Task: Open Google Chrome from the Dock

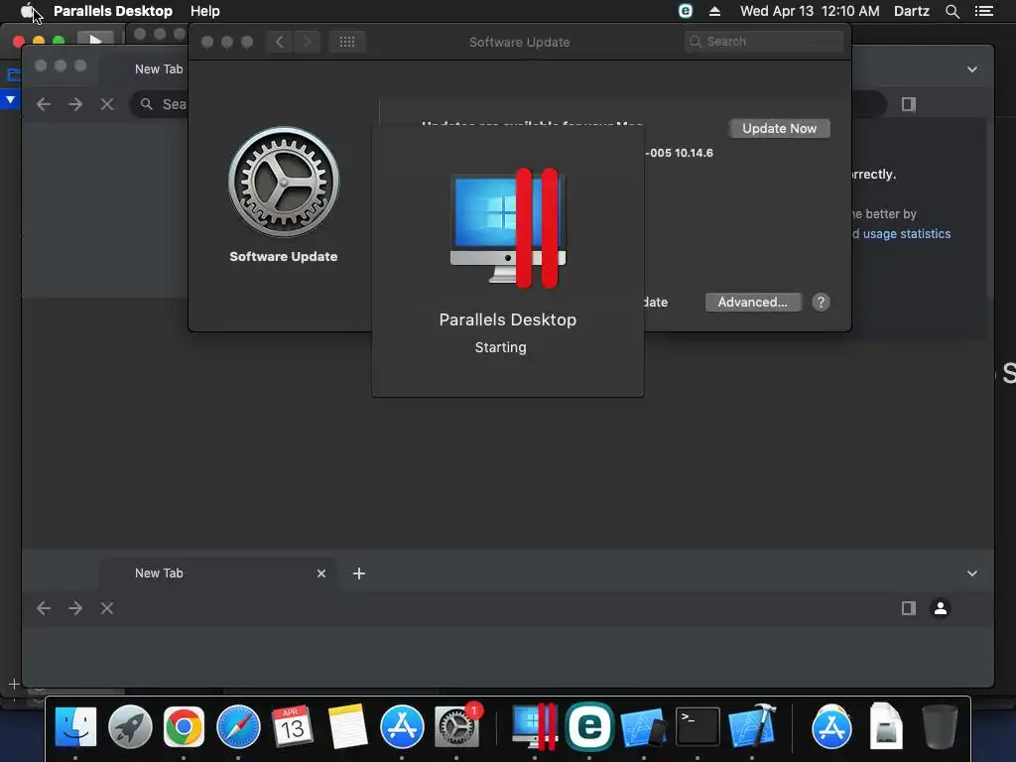Action: 184,726
